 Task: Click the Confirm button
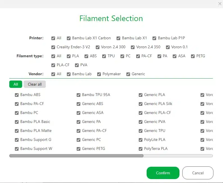click(163, 173)
